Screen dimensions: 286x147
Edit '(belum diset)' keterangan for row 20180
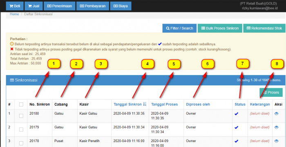coord(260,114)
